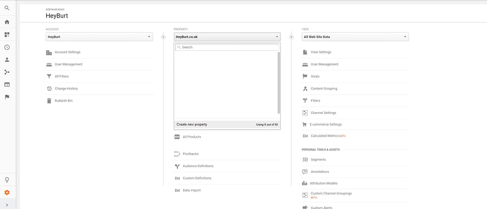
Task: Open the All Web Site Data view dropdown
Action: (x=355, y=37)
